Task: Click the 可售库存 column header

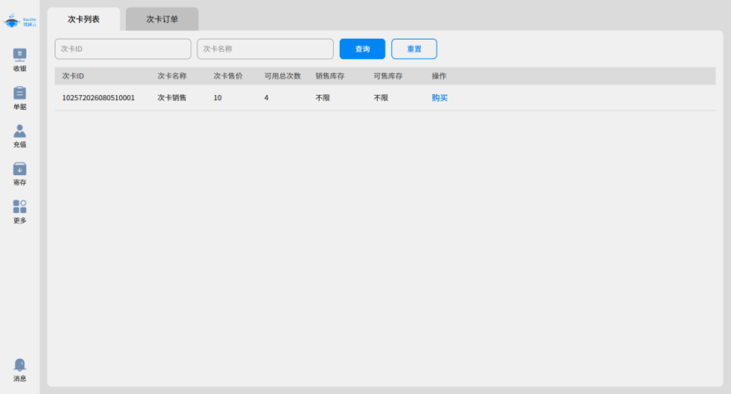Action: click(x=388, y=76)
